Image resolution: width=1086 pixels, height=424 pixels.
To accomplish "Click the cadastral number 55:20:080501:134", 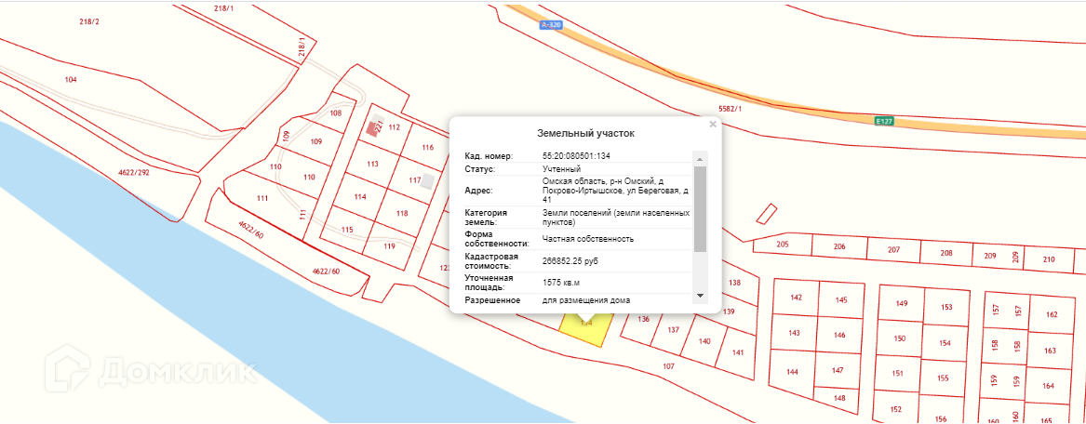I will point(575,155).
